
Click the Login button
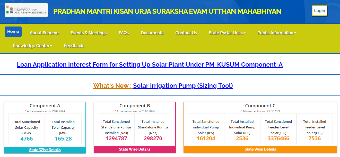[319, 11]
